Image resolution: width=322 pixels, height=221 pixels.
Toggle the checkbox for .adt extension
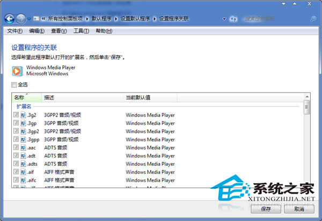tap(16, 156)
